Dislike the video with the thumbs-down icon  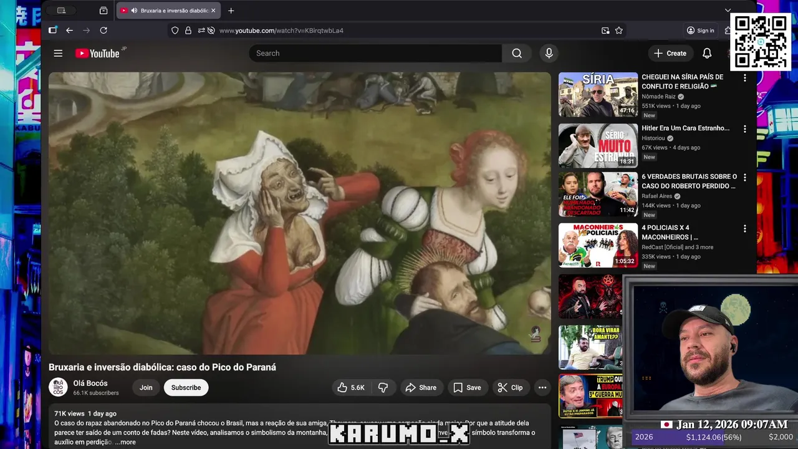coord(383,387)
